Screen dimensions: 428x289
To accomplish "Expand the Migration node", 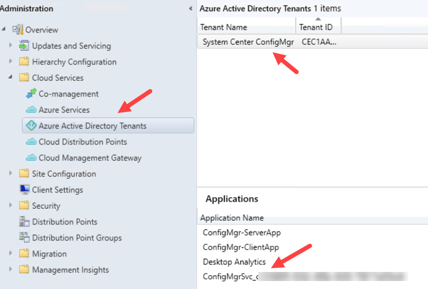I will (x=10, y=253).
